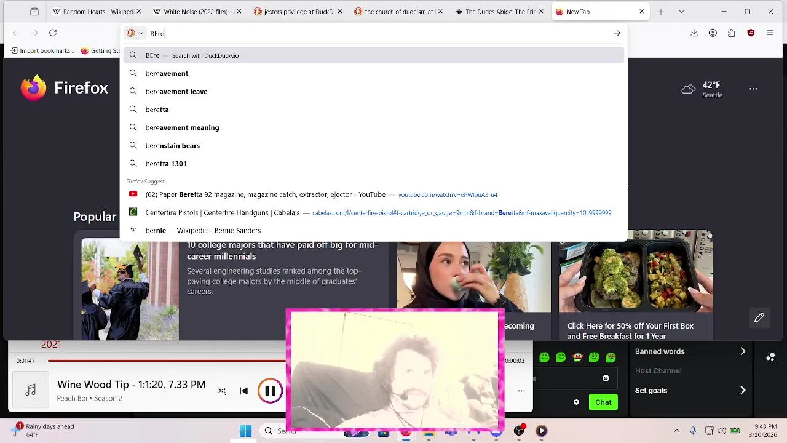Viewport: 787px width, 443px height.
Task: Select 'BEre — Search with DuckDuckGo' row
Action: coord(374,55)
